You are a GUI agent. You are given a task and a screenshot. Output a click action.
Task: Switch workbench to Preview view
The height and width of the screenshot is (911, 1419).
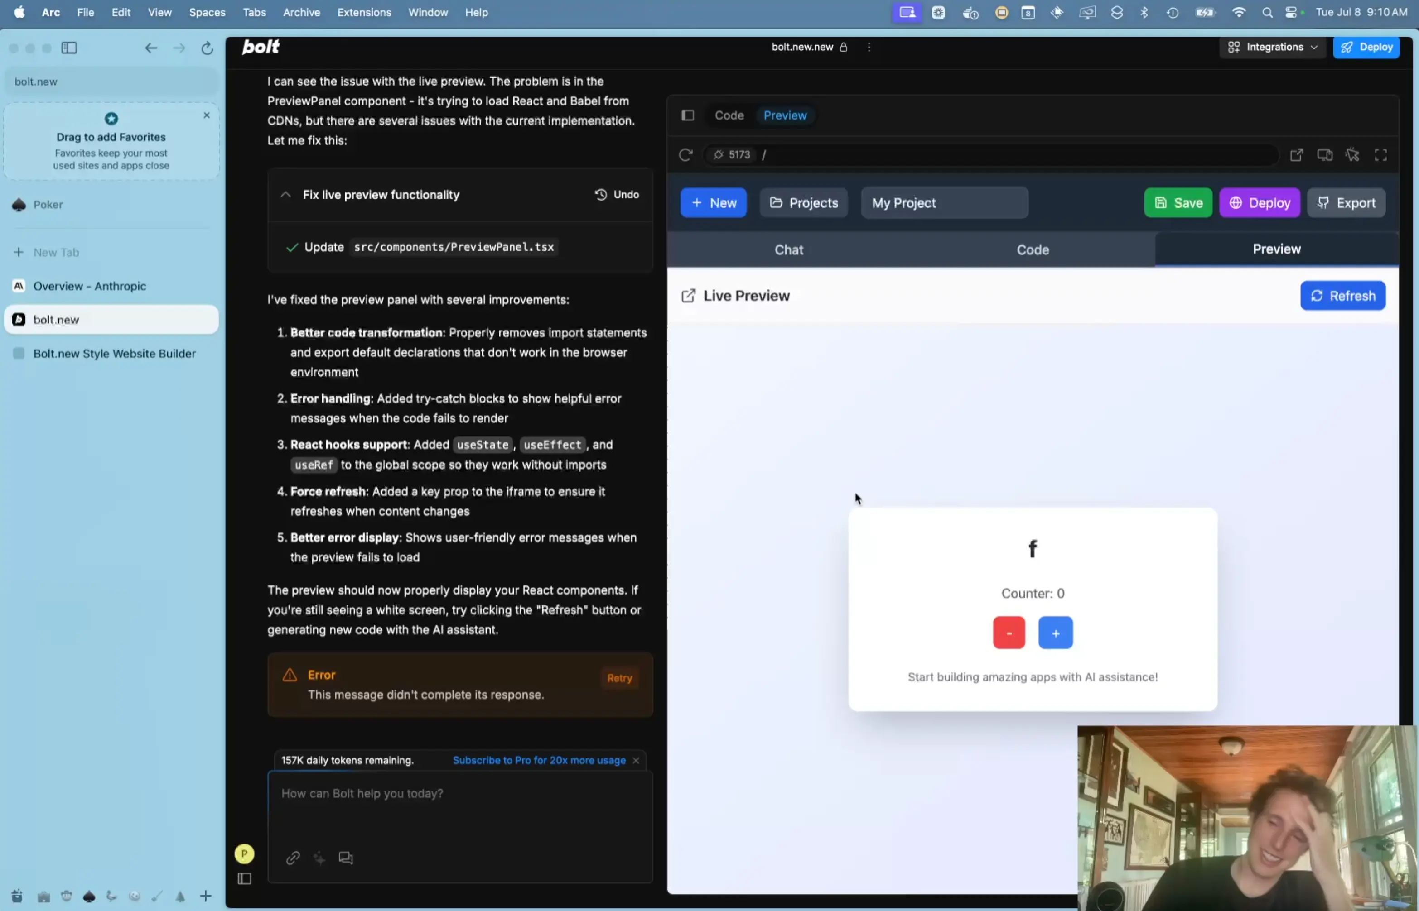[785, 115]
